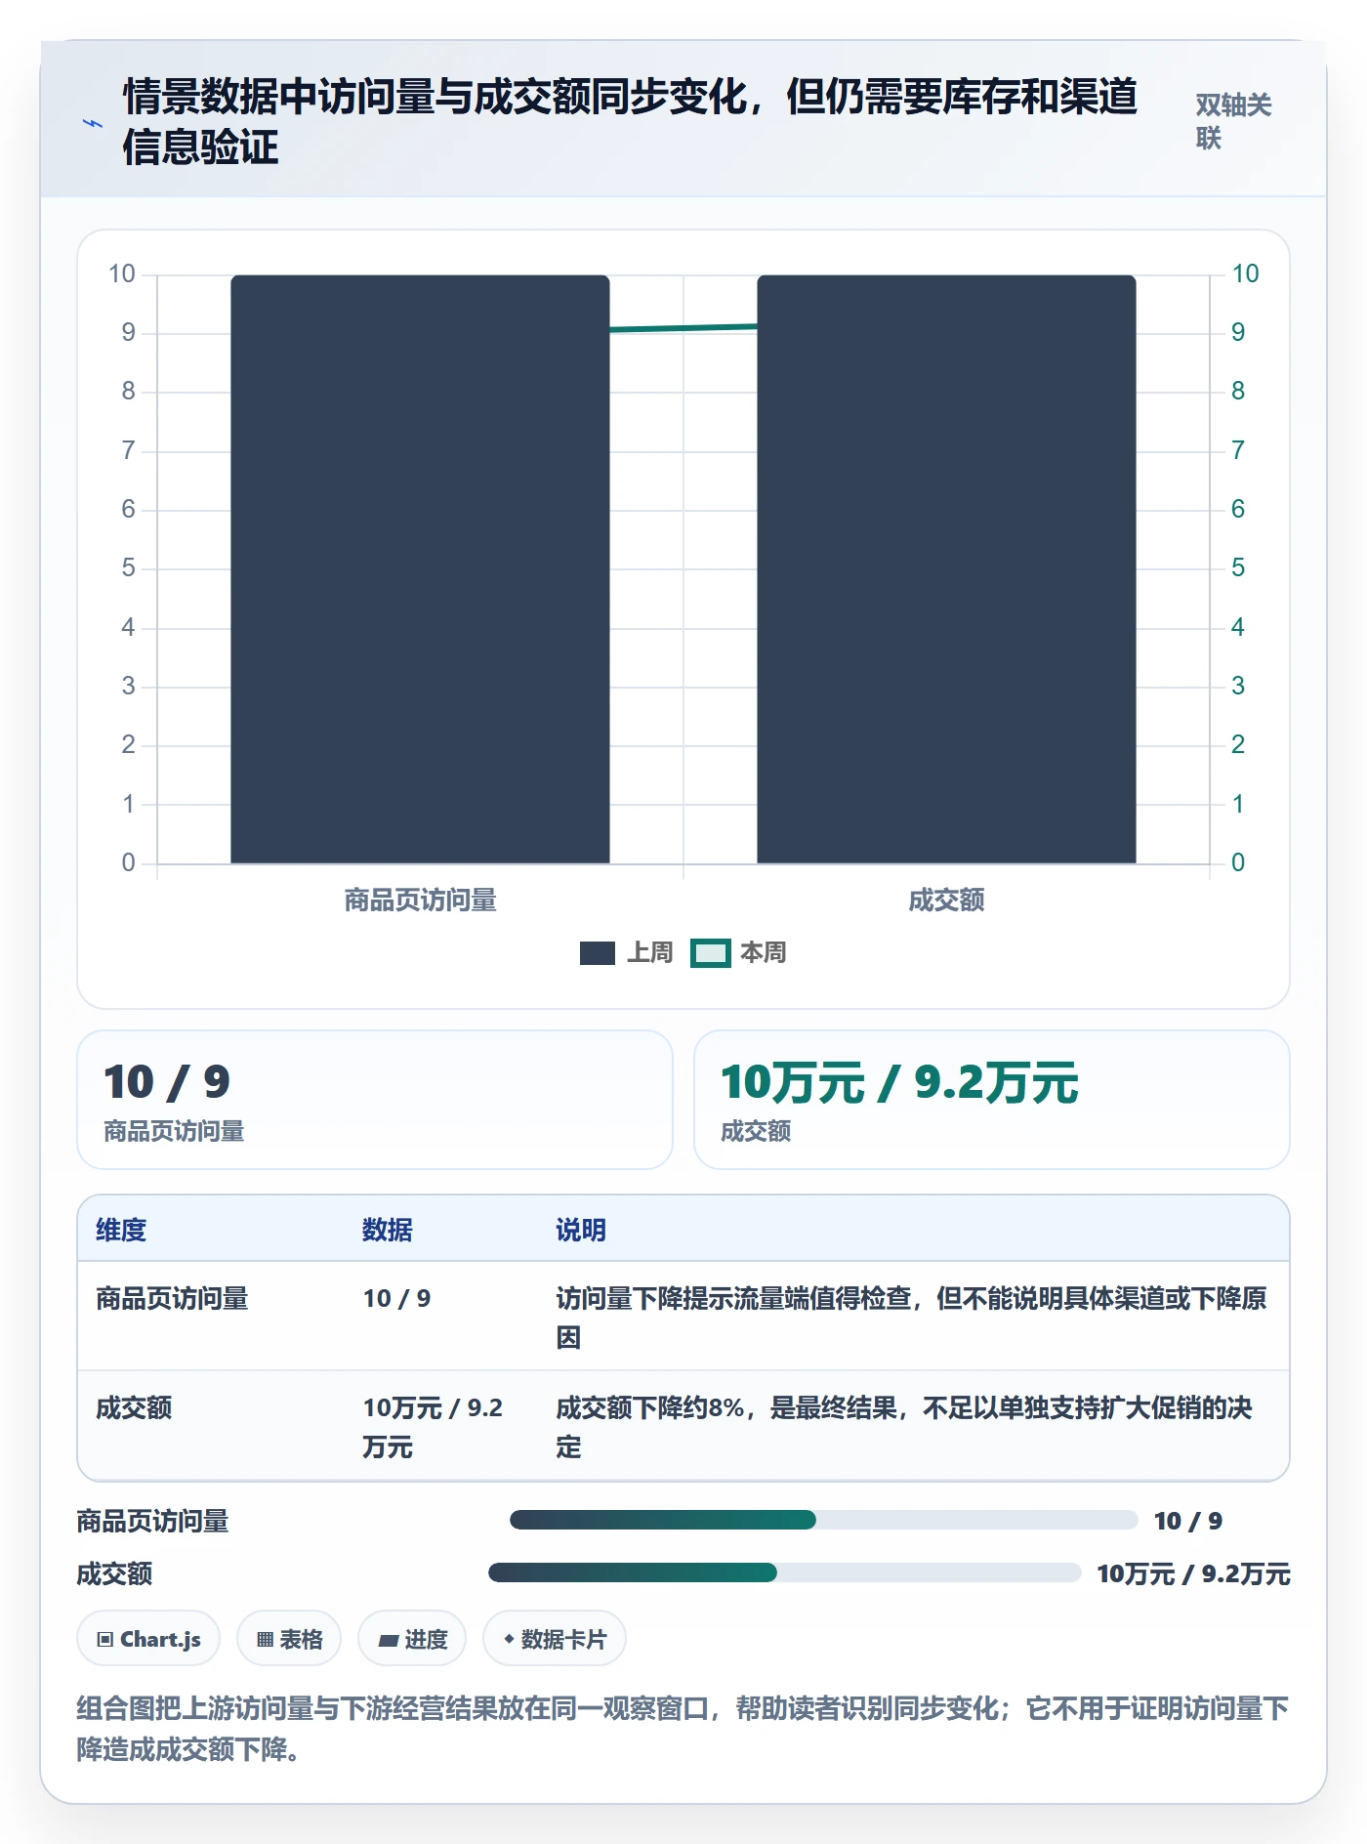Click the right y-axis tick 9
Image resolution: width=1367 pixels, height=1844 pixels.
click(1238, 332)
